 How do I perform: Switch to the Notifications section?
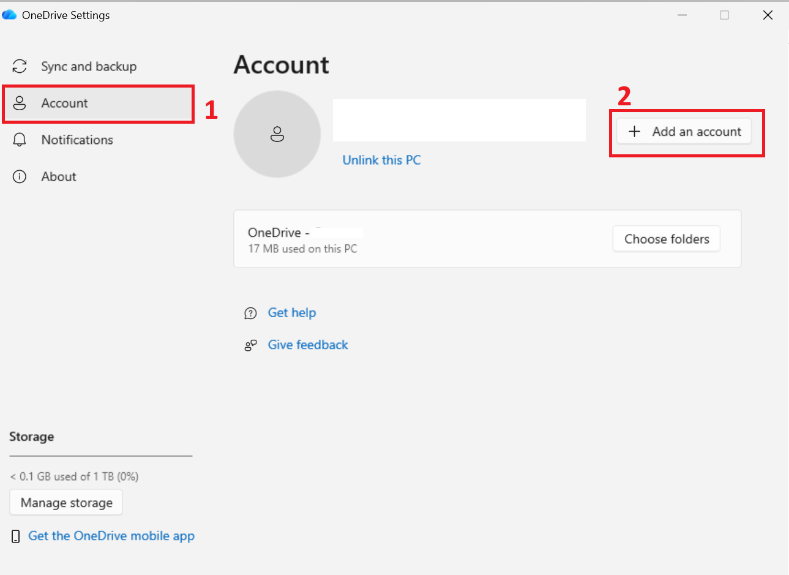pos(77,140)
